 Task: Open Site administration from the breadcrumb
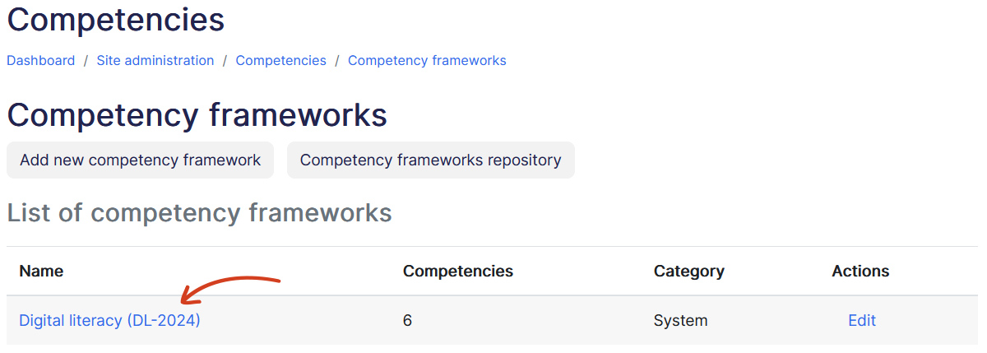[155, 60]
